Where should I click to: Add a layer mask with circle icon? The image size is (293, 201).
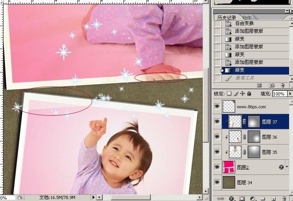242,198
